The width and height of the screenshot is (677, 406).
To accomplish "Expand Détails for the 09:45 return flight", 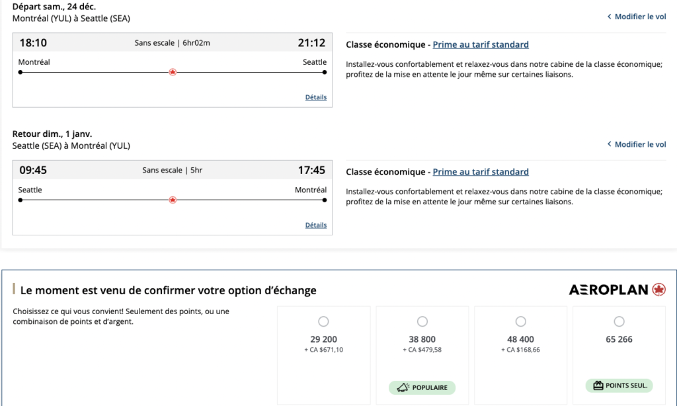I will click(316, 225).
